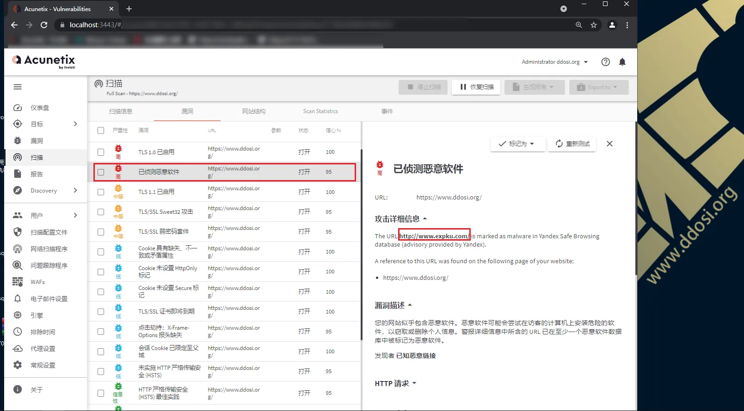Switch to the 网站结构 tab
The image size is (744, 411).
(x=254, y=111)
